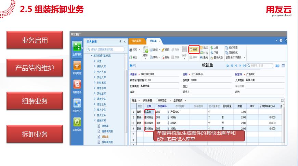The width and height of the screenshot is (298, 166).
Task: Click the 高级 advanced search link
Action: [277, 66]
